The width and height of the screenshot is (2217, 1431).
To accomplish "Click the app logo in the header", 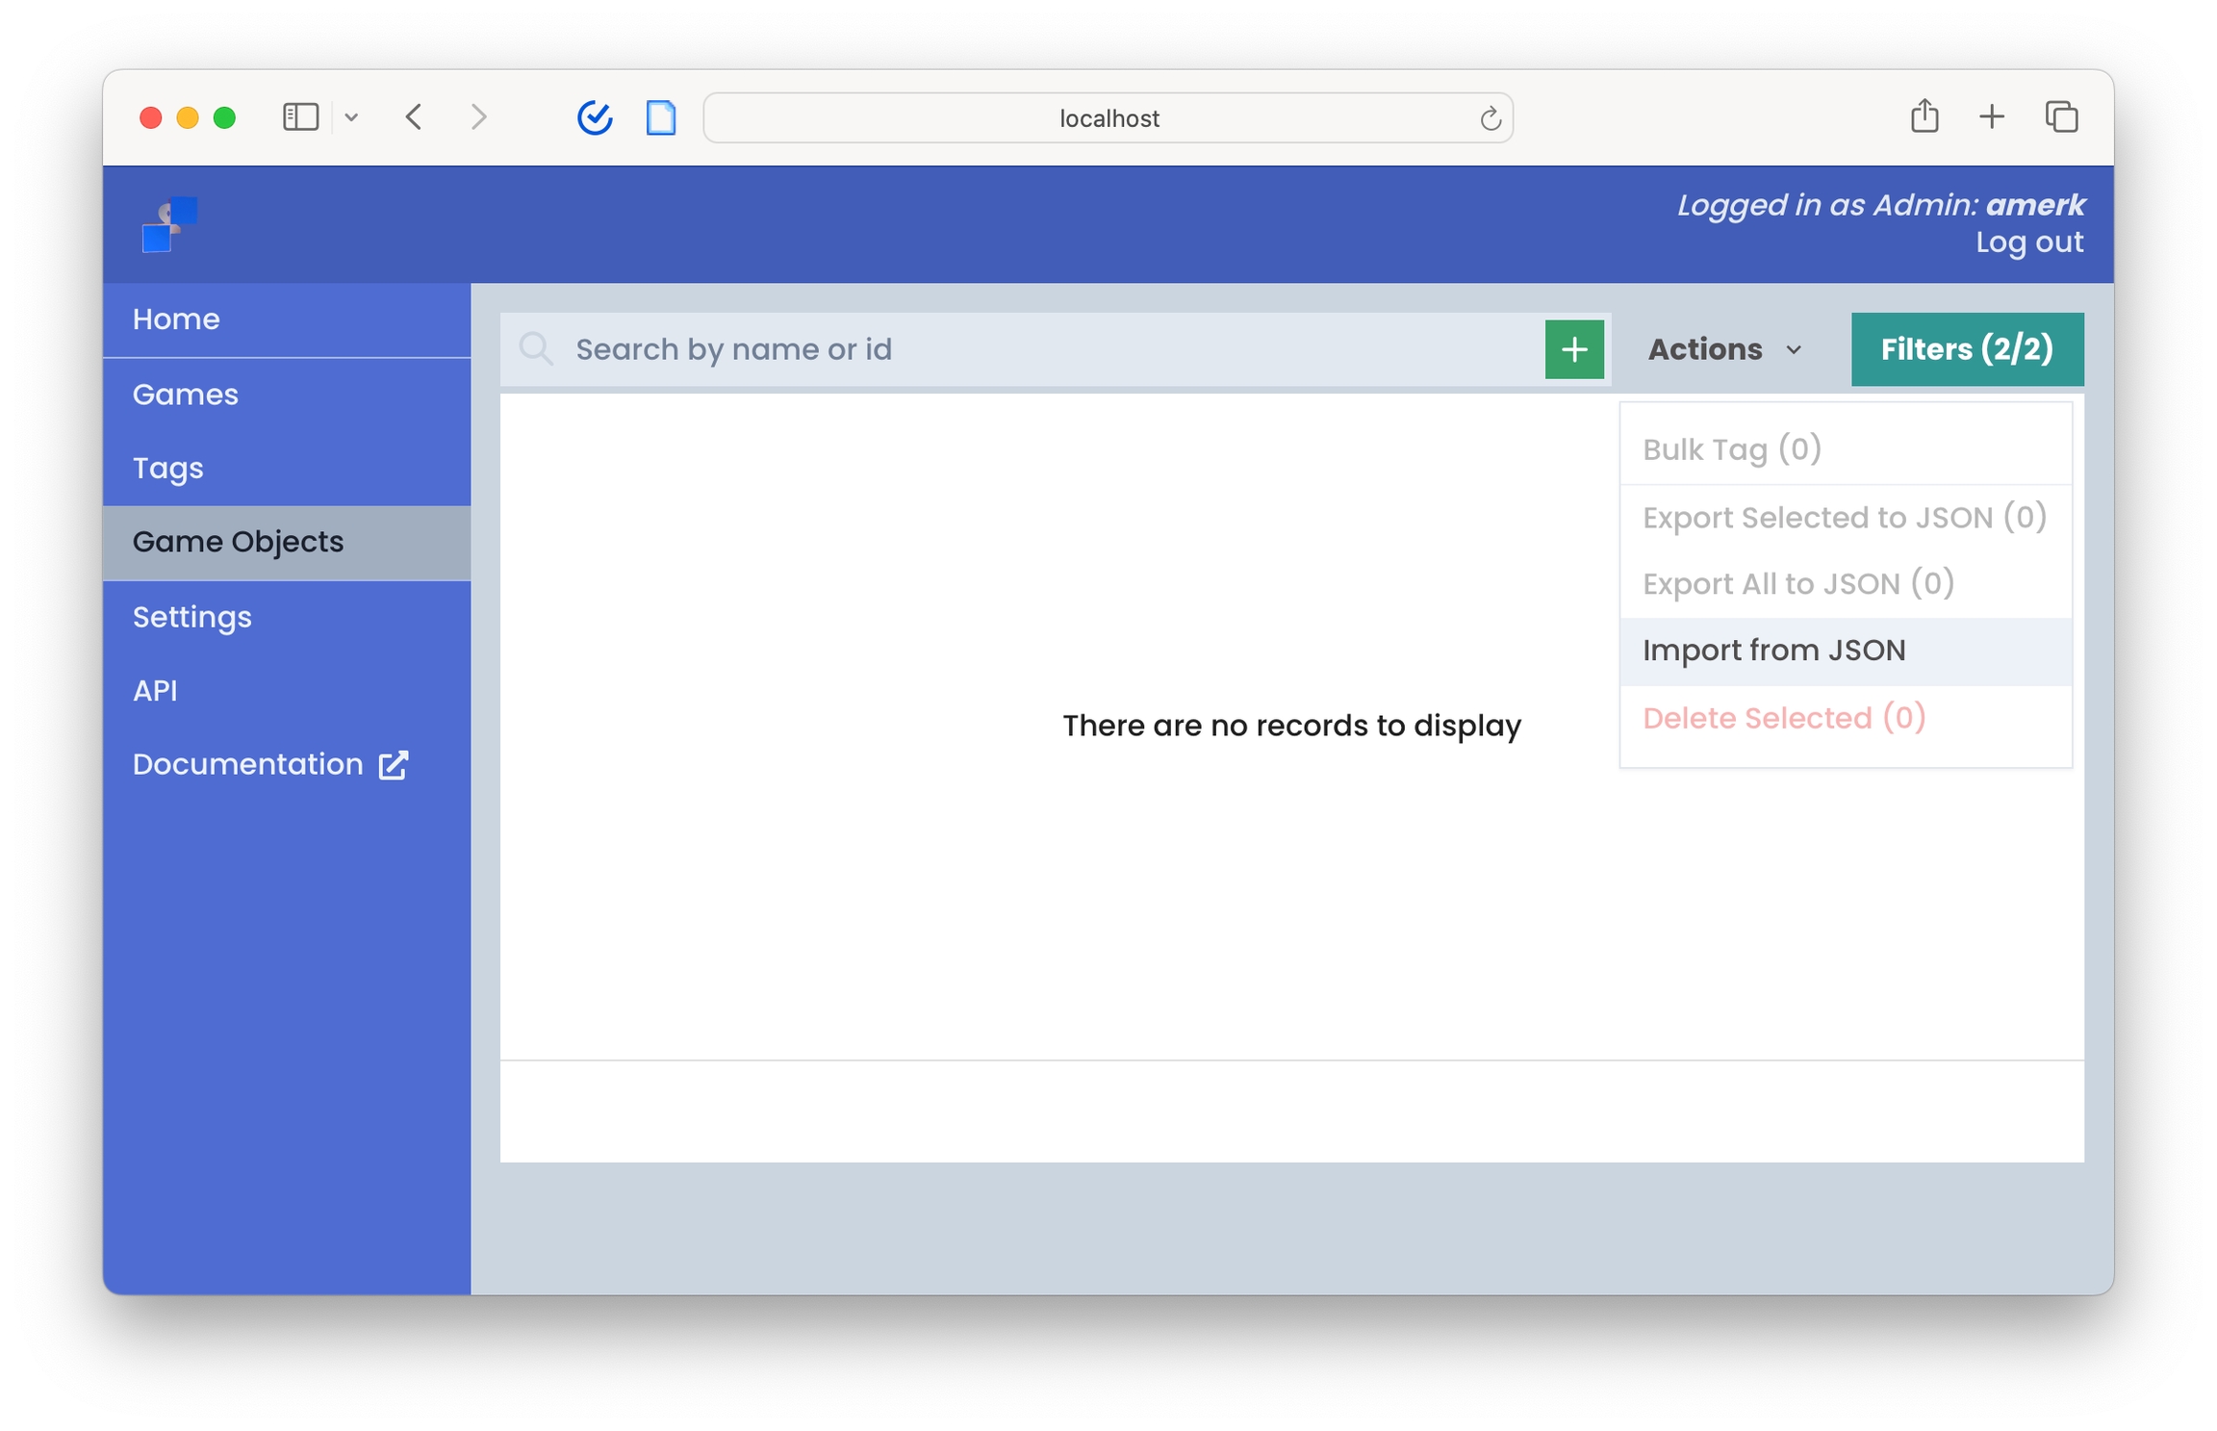I will (x=169, y=224).
